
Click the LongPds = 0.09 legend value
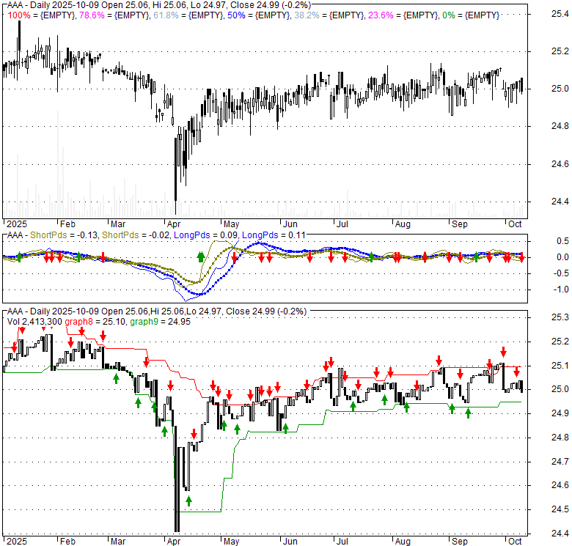[x=206, y=235]
